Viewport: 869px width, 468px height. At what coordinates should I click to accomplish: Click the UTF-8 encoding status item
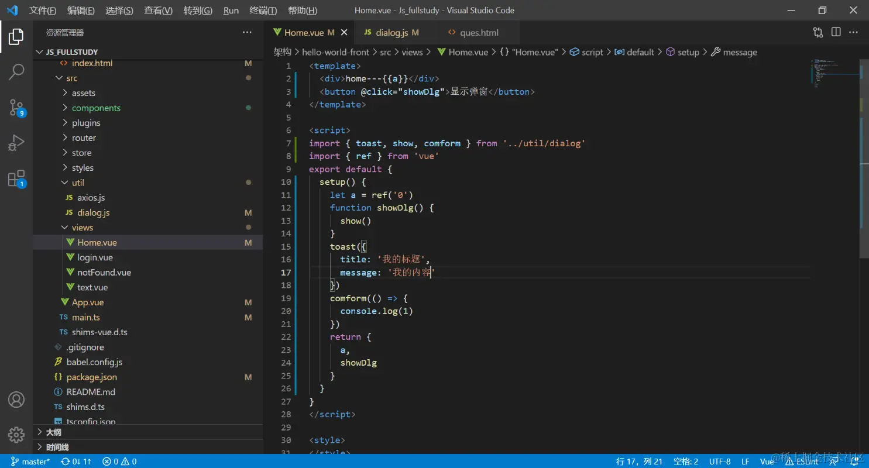click(720, 462)
